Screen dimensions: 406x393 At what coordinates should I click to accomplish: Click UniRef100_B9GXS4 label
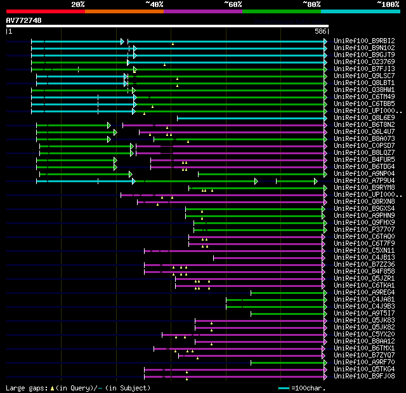coord(364,209)
